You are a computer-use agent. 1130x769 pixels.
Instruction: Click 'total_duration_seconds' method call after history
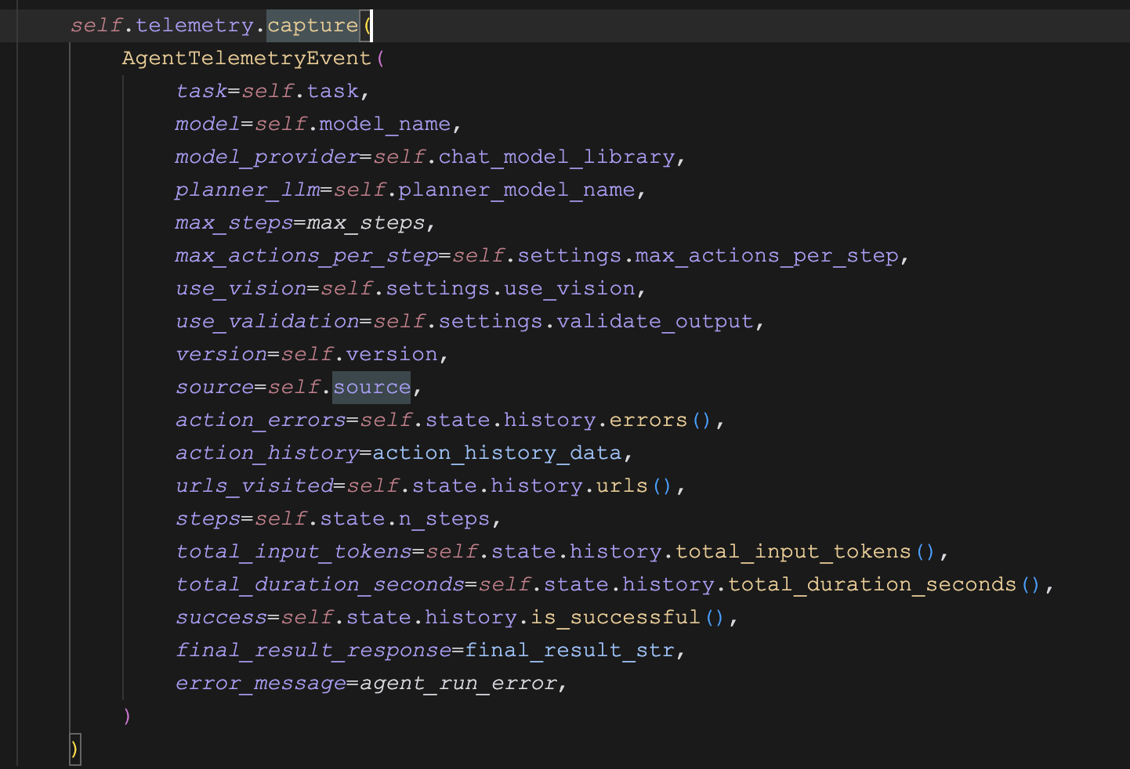pos(872,585)
